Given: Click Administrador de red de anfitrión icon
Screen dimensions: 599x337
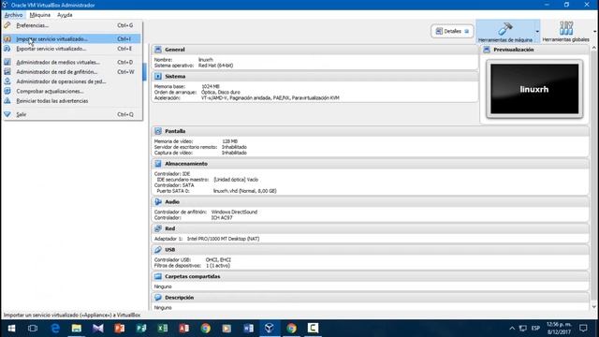Looking at the screenshot, I should (7, 72).
